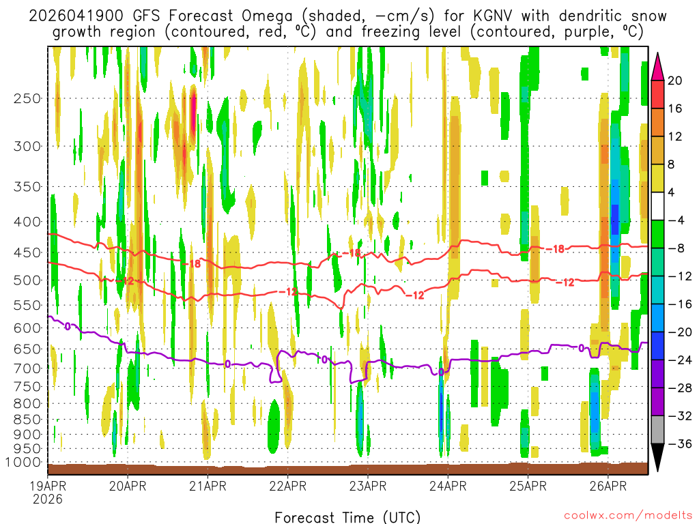Viewport: 699px width, 524px height.
Task: Click the purple -24 to -28 color segment
Action: [x=657, y=374]
